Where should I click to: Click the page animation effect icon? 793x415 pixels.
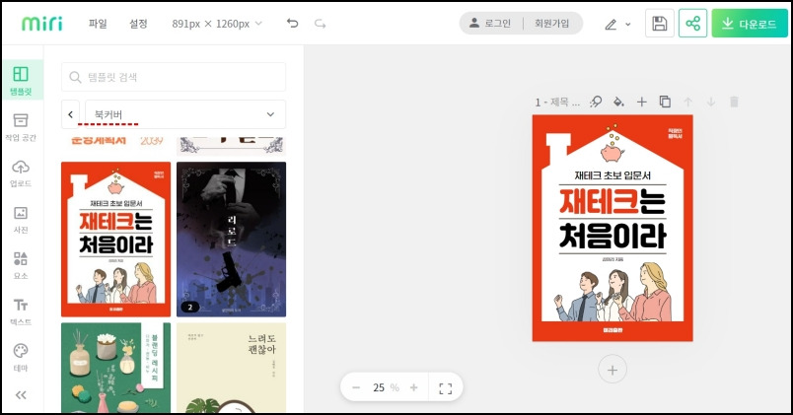click(x=596, y=102)
